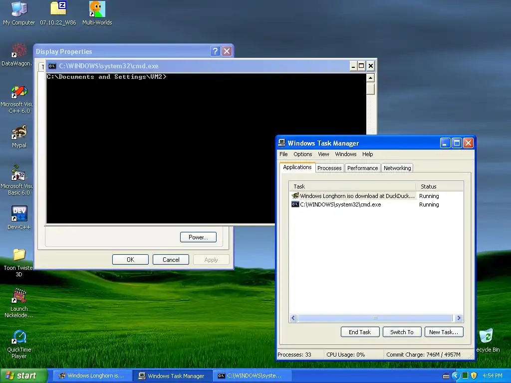Click Processes: 33 in status bar
Screen dimensions: 511x383
[x=294, y=355]
